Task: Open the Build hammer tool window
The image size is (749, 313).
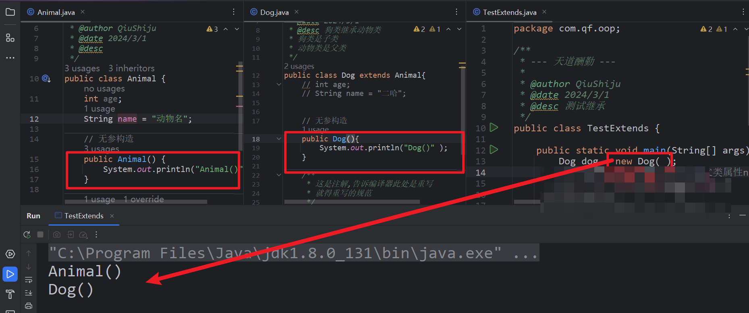Action: coord(10,294)
